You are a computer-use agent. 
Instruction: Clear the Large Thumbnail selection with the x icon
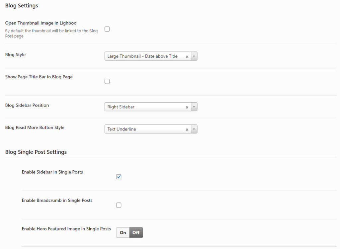coord(187,57)
